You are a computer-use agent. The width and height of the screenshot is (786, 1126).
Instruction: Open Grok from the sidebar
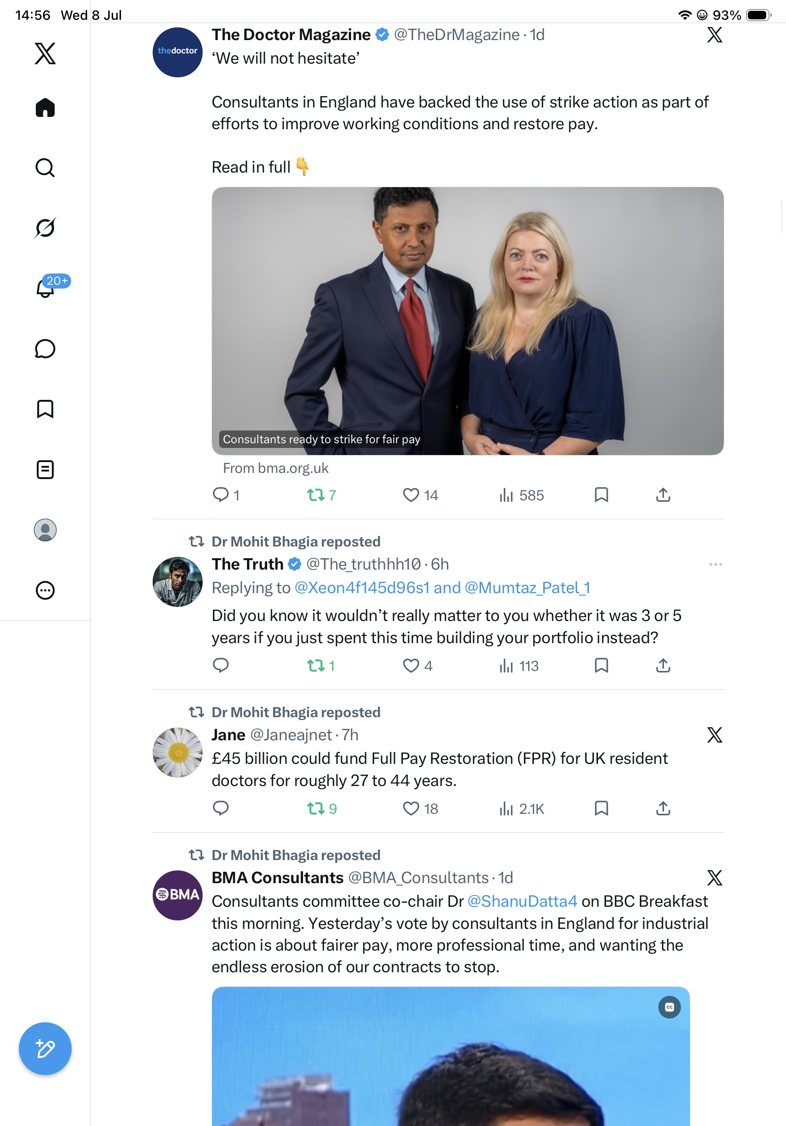[45, 228]
